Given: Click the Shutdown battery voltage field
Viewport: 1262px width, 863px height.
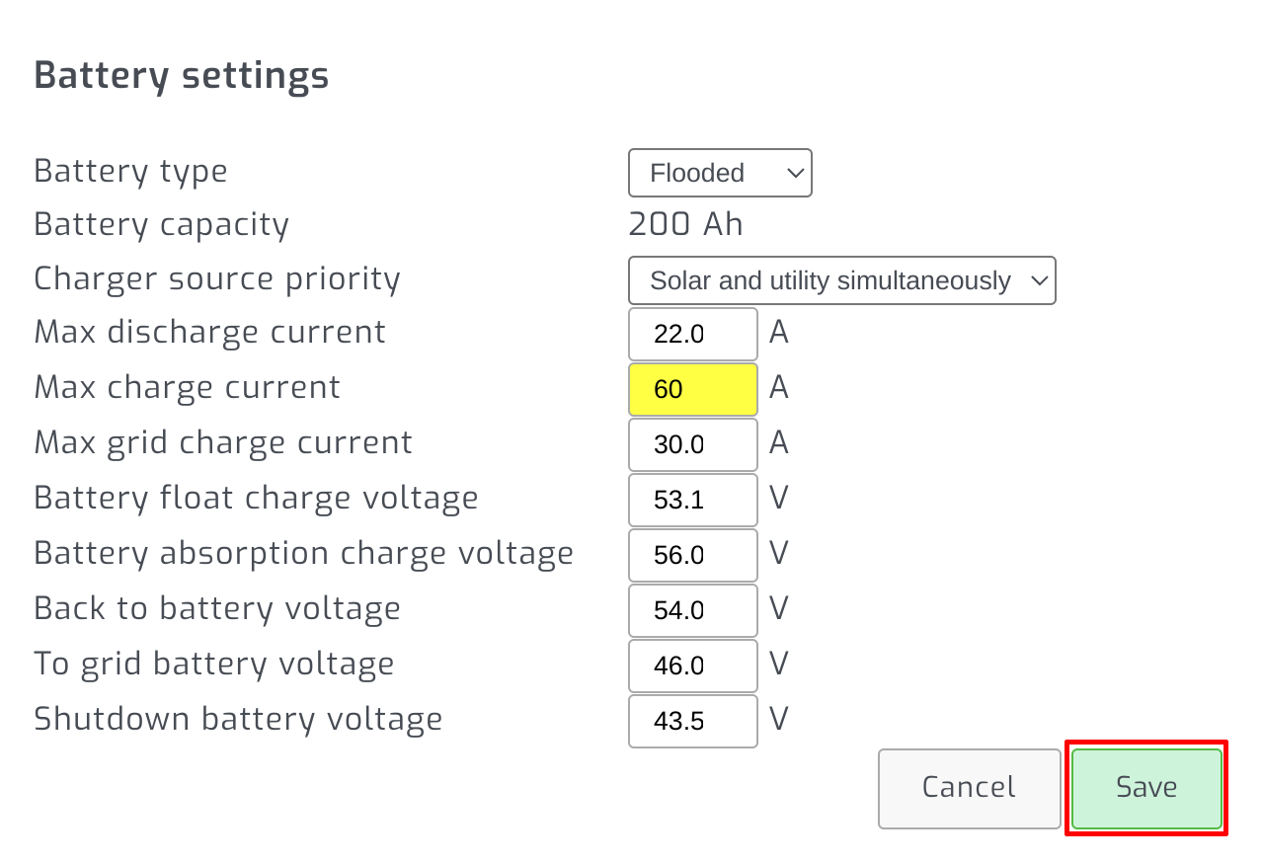Looking at the screenshot, I should 692,721.
